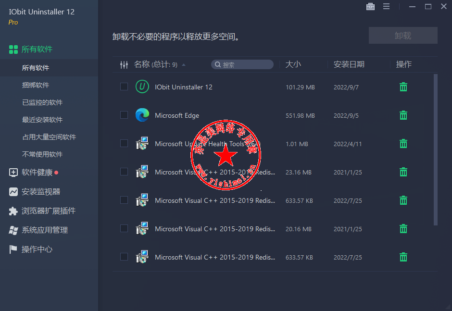Check the box in the 23.16 MB row

(x=124, y=172)
